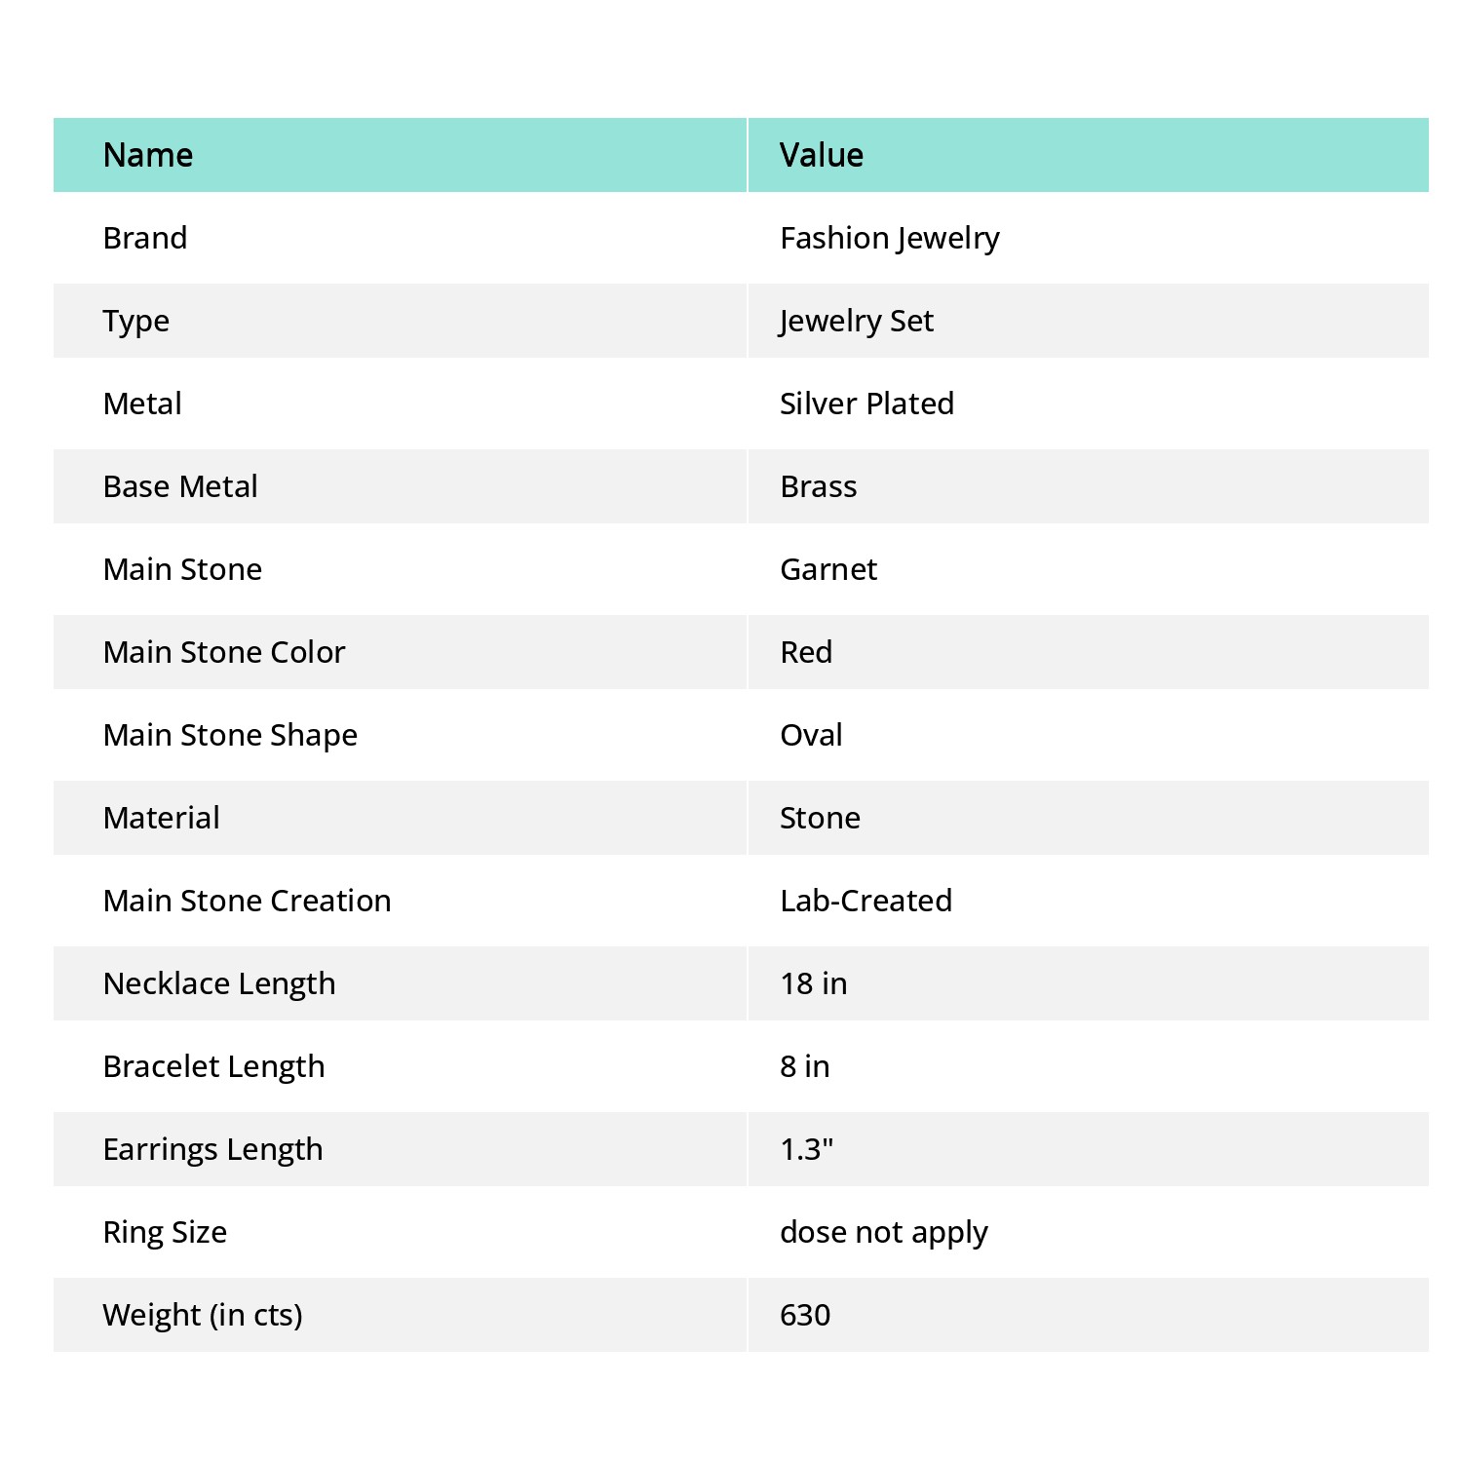This screenshot has width=1462, height=1462.
Task: Select the dose not apply value
Action: (x=884, y=1233)
